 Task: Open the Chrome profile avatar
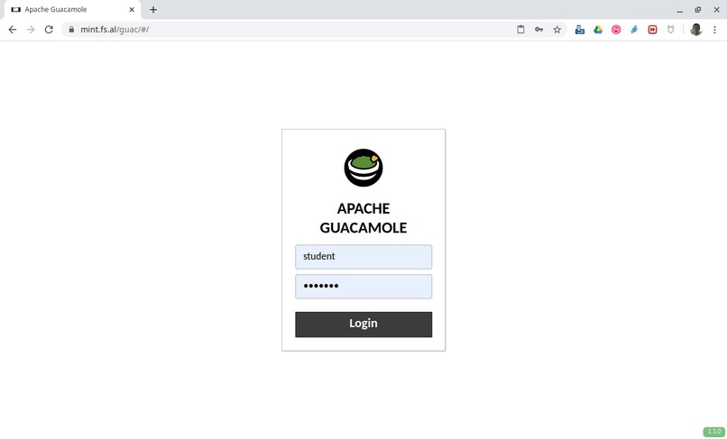click(696, 30)
